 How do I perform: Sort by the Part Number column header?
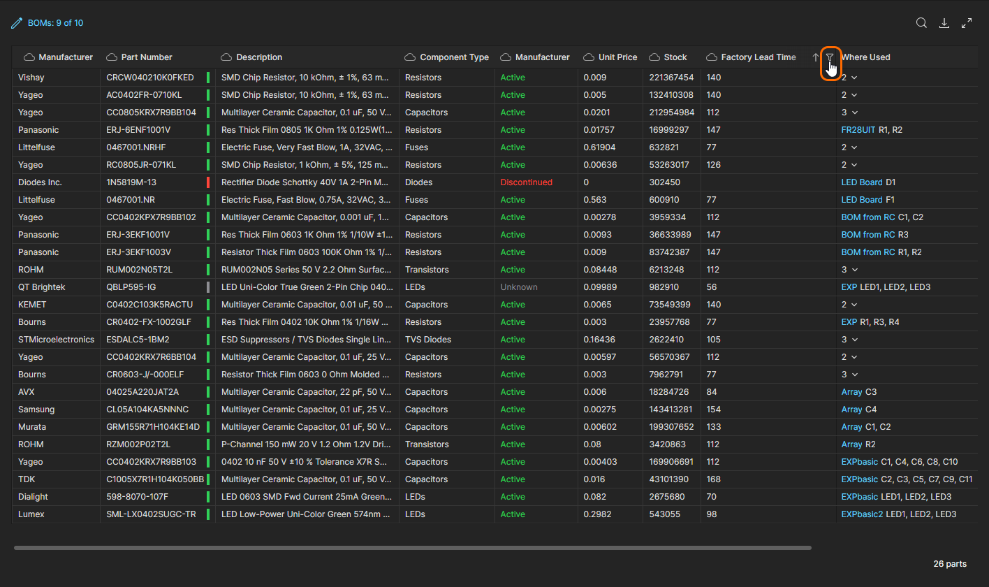(147, 57)
